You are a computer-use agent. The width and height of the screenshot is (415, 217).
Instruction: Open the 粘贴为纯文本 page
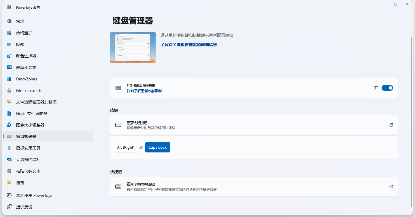tap(48, 171)
